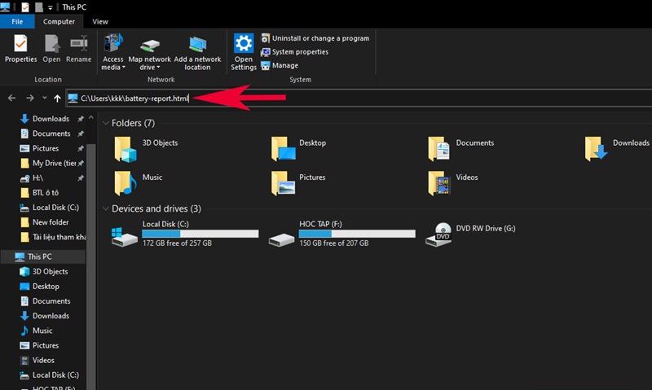Open the Properties ribbon button
The height and width of the screenshot is (390, 652).
20,48
